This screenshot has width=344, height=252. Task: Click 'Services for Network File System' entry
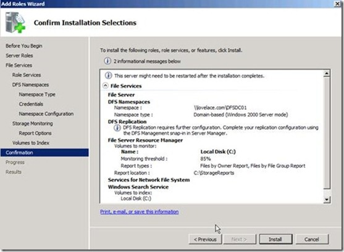coord(149,180)
